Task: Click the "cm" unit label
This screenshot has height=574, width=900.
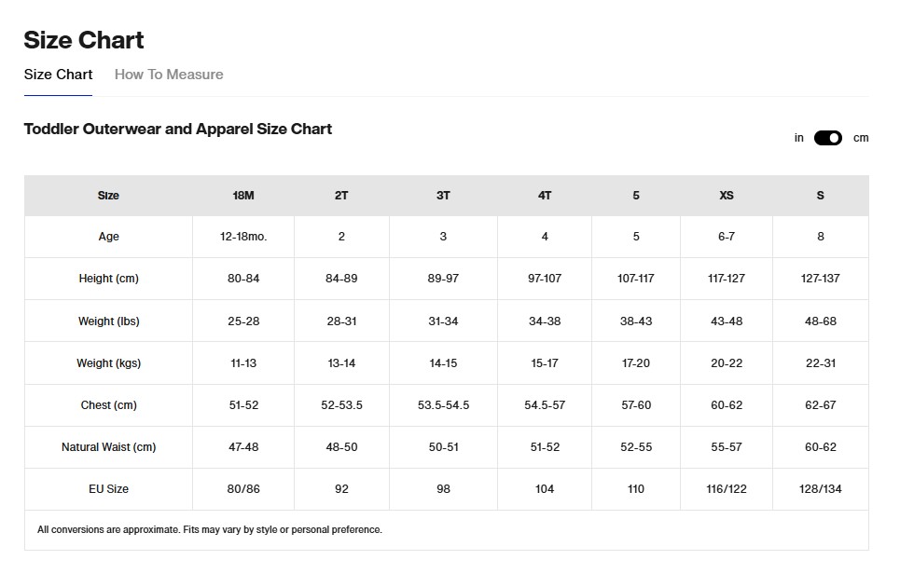Action: [860, 138]
